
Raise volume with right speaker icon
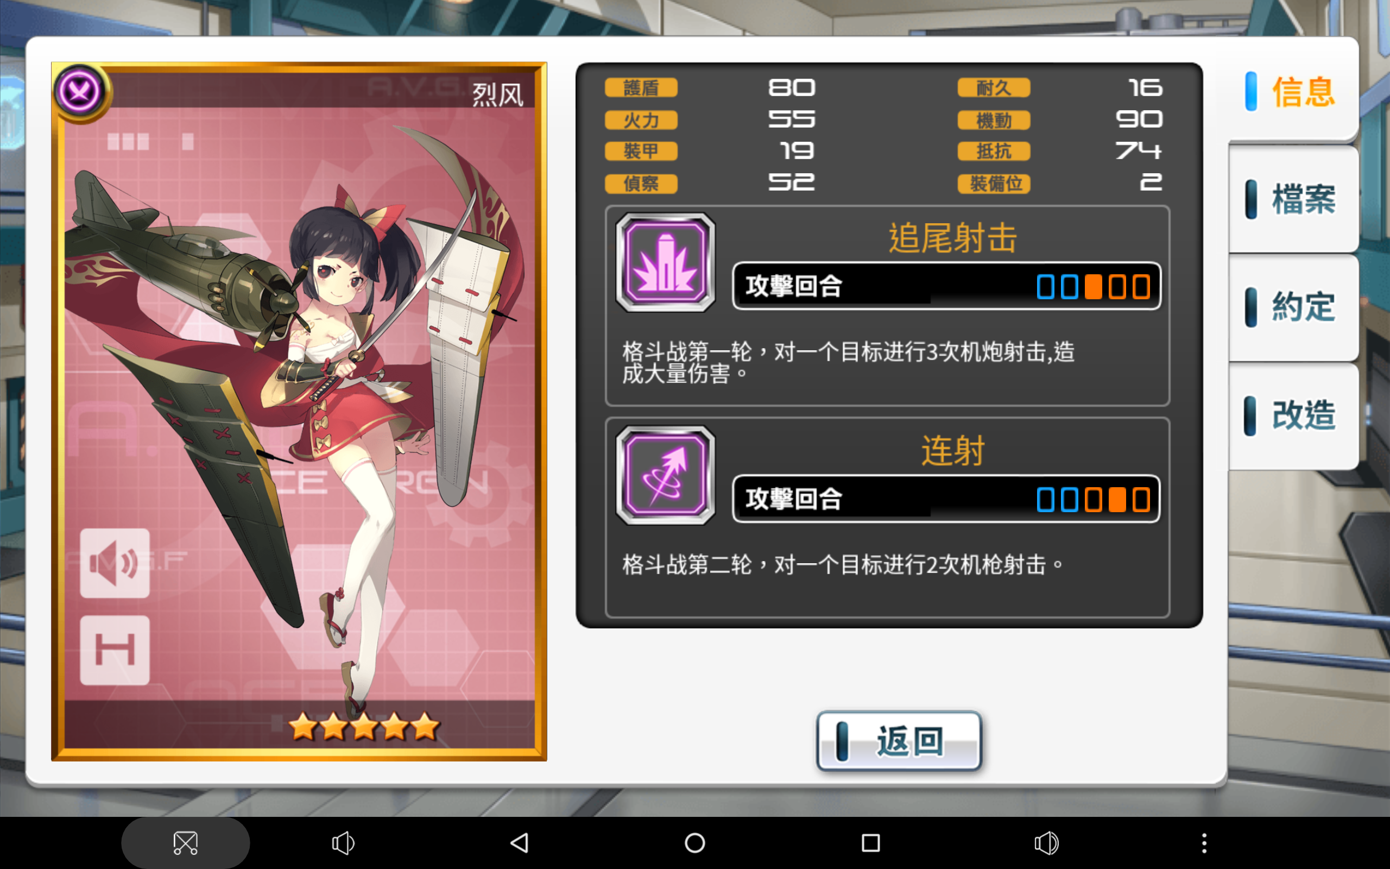click(1046, 843)
